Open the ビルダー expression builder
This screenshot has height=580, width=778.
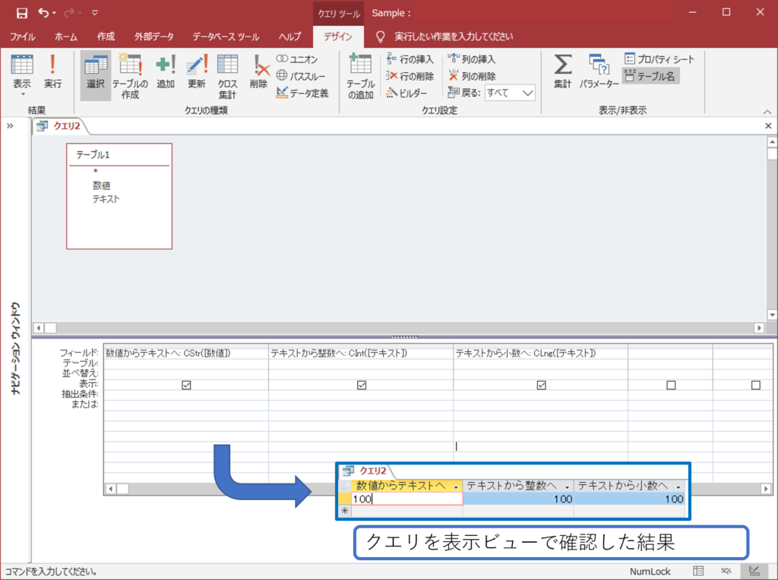407,93
